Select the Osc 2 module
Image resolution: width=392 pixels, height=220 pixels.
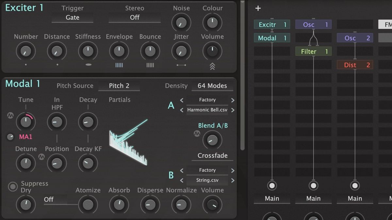pos(355,38)
